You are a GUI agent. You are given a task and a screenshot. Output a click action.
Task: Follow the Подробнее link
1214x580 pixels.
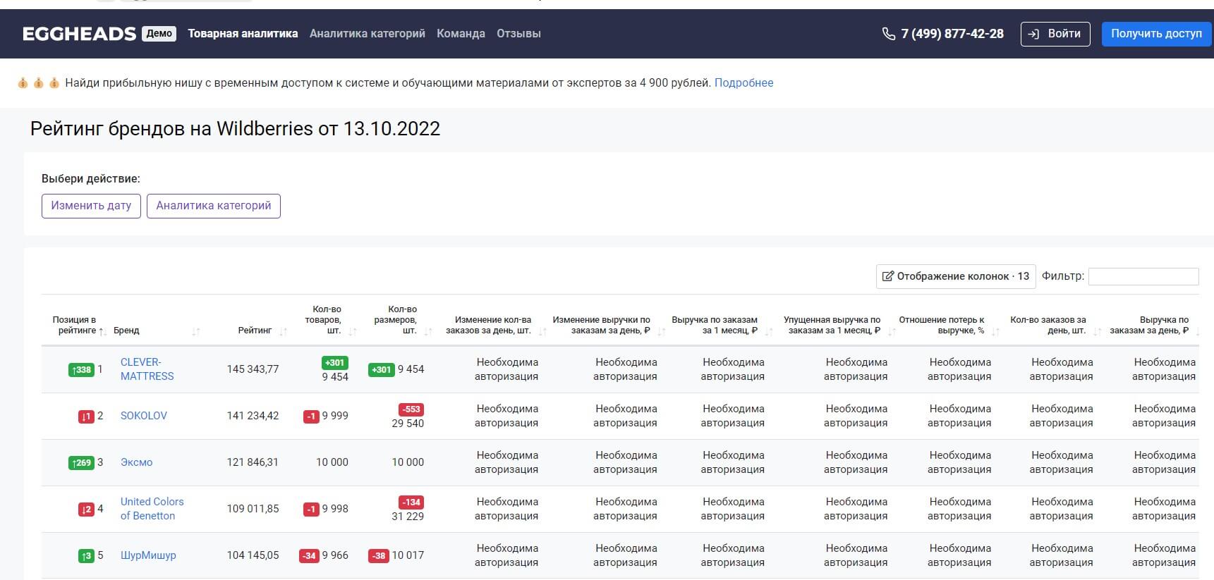(743, 83)
